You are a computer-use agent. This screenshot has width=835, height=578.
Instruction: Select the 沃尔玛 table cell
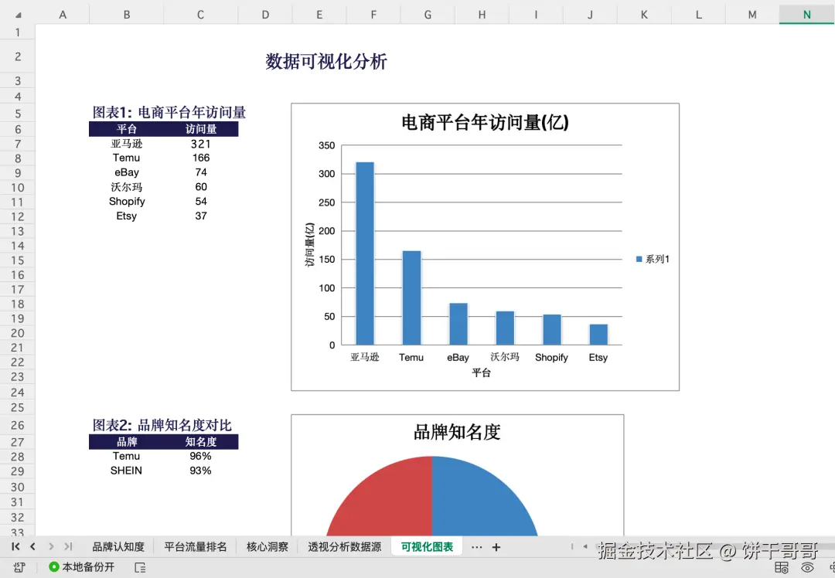coord(127,187)
